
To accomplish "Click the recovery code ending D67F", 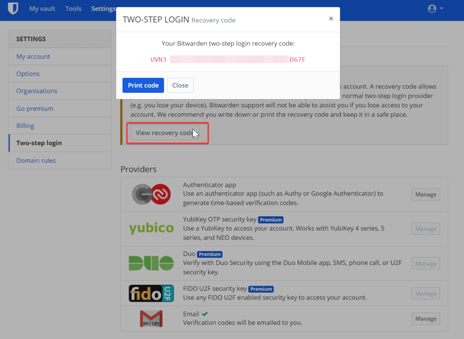I will pos(297,59).
